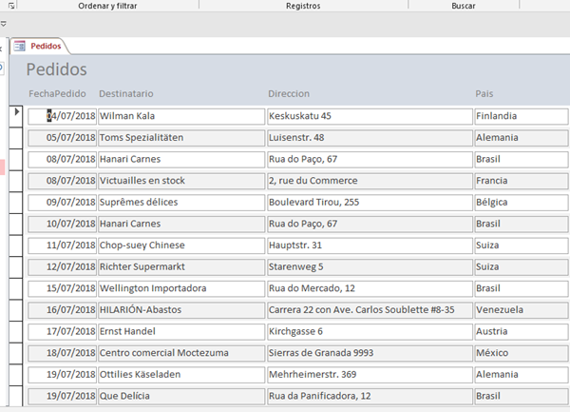The width and height of the screenshot is (570, 412).
Task: Click the 16/07/2018 date field
Action: coord(62,310)
